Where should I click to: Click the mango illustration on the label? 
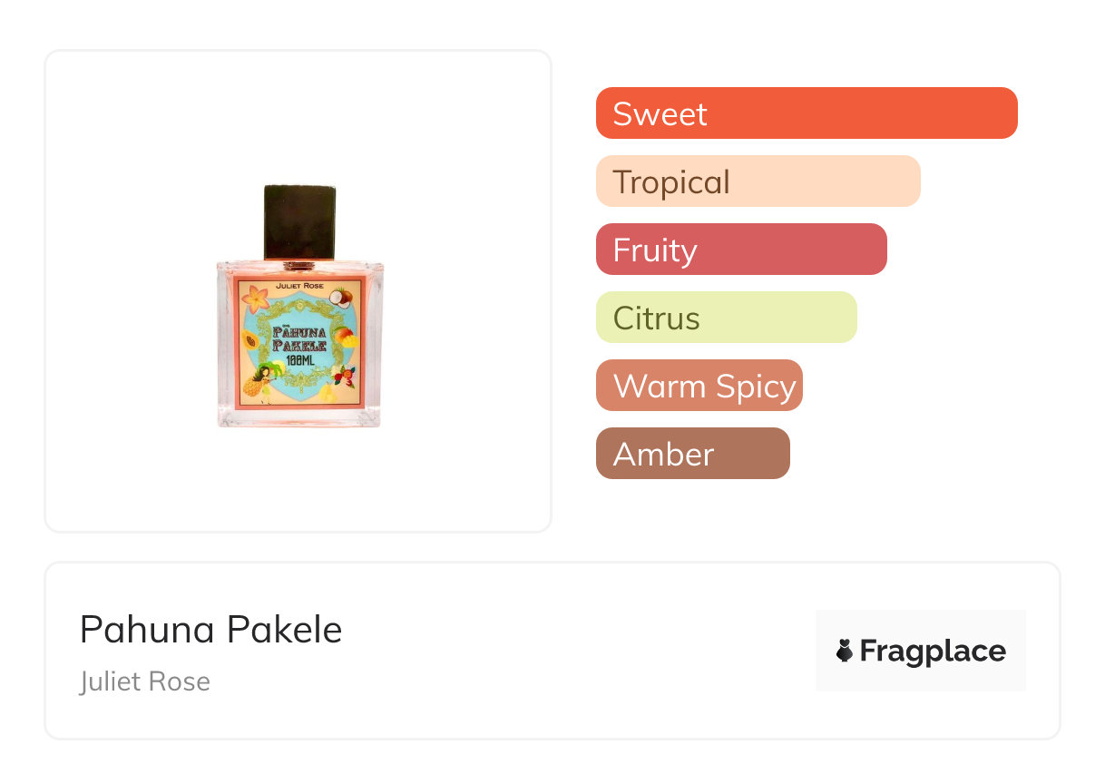[x=346, y=338]
